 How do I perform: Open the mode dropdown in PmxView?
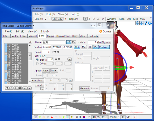point(114,117)
